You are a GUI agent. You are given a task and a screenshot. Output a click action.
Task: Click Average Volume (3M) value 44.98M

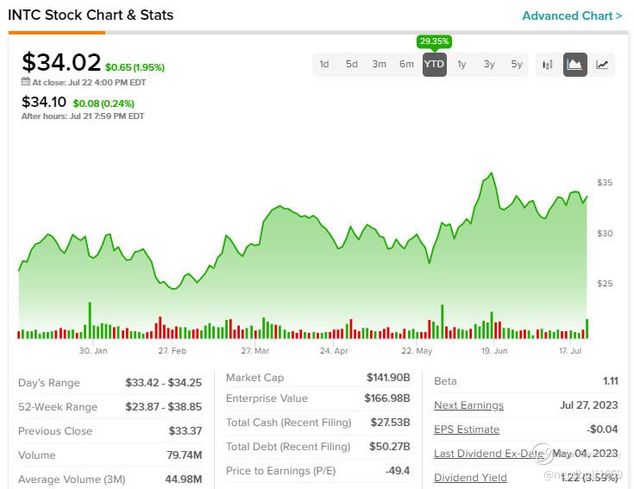(184, 480)
